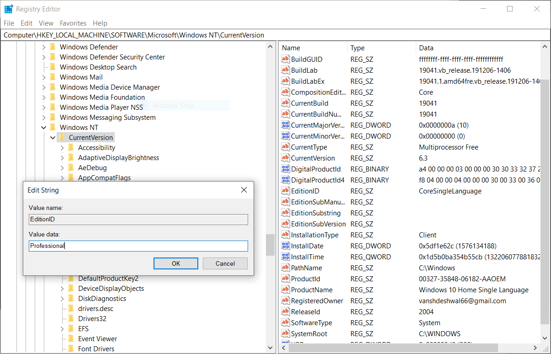Click the string icon beside CurrentBuild
Image resolution: width=551 pixels, height=354 pixels.
click(x=286, y=103)
